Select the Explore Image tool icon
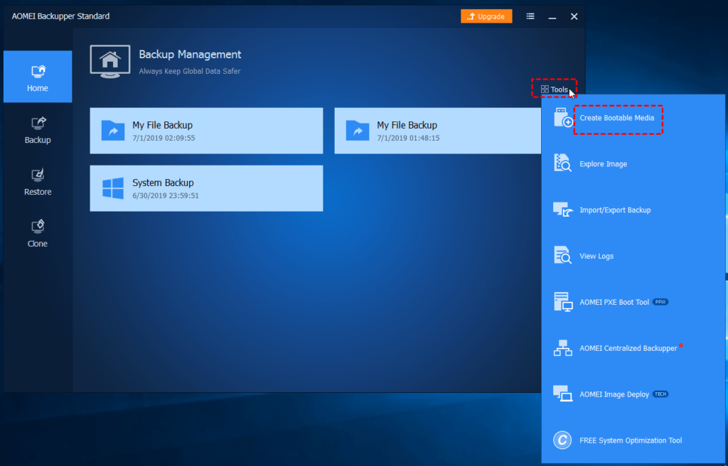 coord(562,163)
